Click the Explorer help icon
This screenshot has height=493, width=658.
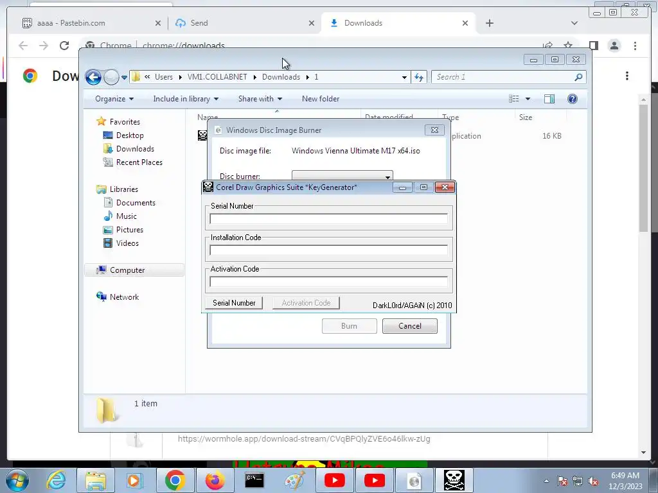coord(573,99)
